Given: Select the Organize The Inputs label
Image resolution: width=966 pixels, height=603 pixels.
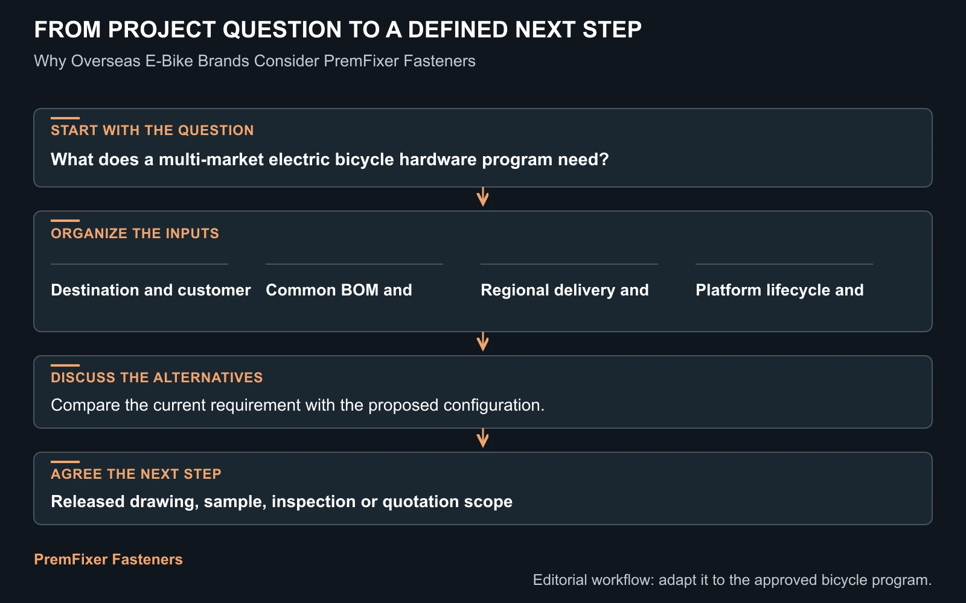Looking at the screenshot, I should (x=135, y=233).
